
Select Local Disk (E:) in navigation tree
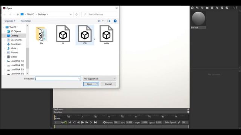click(x=17, y=69)
